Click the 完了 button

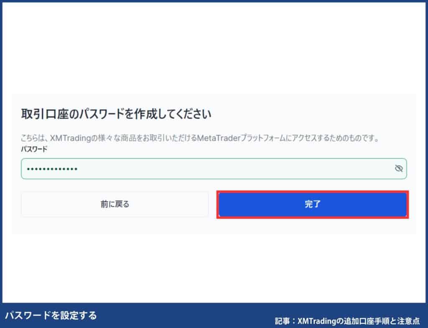click(x=313, y=205)
